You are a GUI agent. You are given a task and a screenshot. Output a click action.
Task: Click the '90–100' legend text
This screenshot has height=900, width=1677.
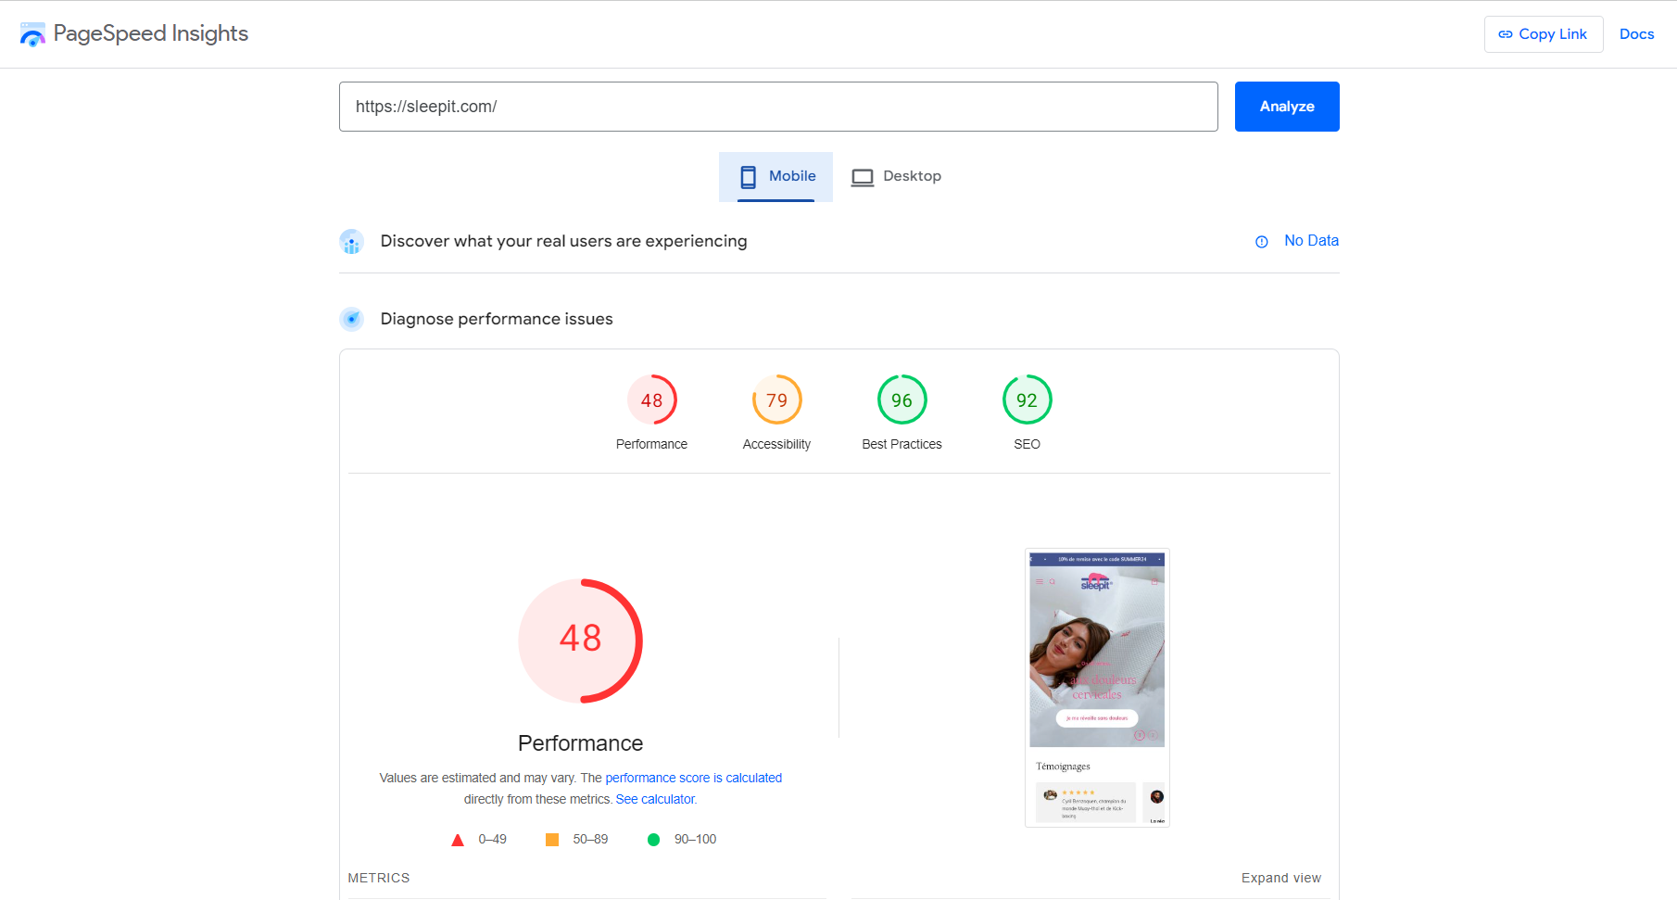(695, 839)
